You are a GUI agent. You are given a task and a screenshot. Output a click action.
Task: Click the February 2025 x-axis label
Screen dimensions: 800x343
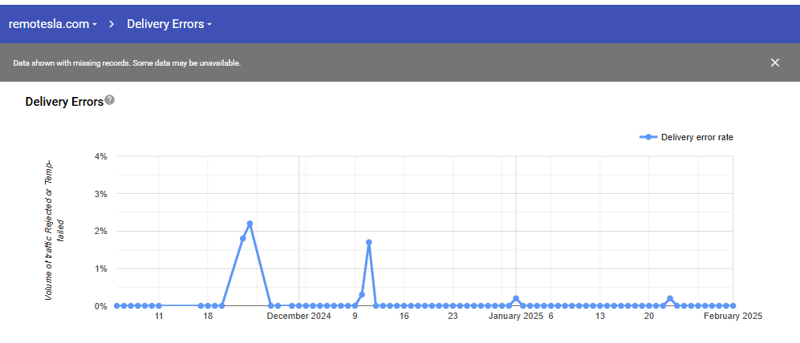732,317
